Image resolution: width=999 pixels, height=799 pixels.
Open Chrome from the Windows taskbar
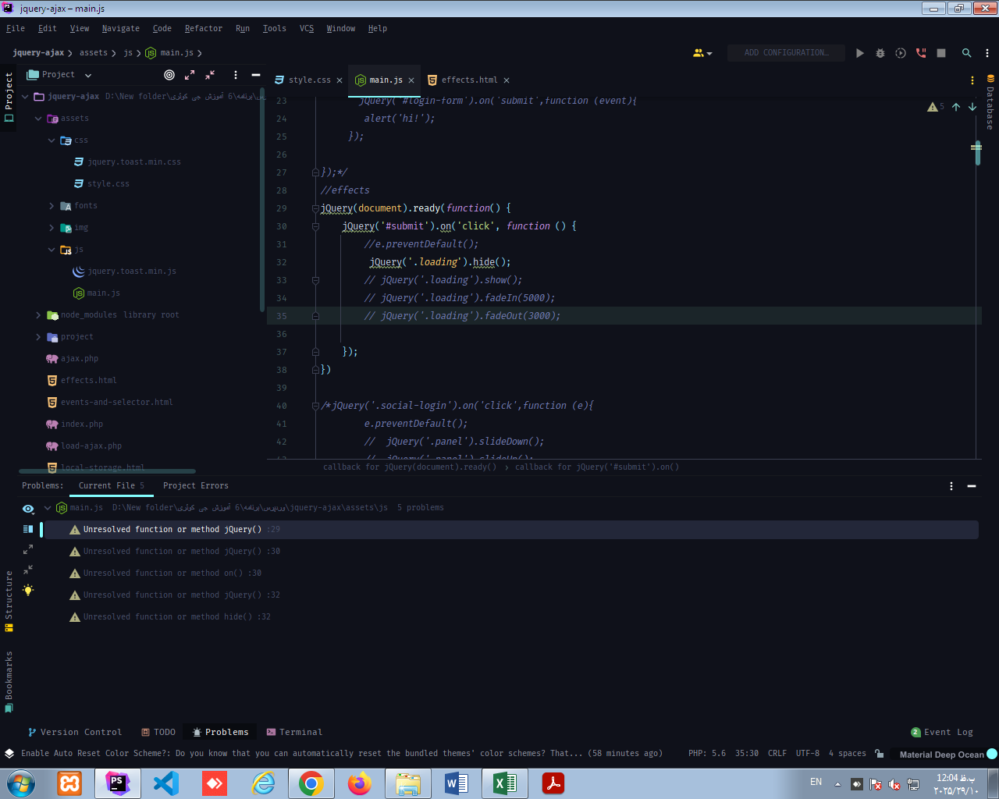click(311, 783)
